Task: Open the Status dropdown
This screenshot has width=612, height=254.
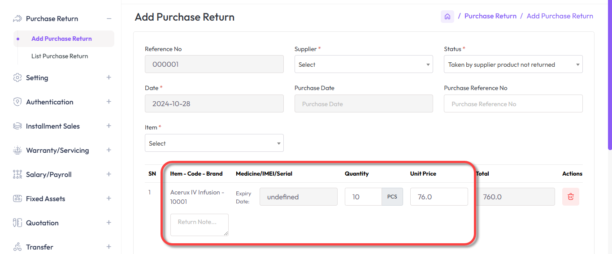Action: tap(513, 65)
